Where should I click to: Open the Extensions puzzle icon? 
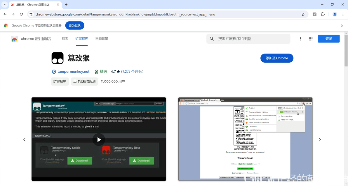coord(323,14)
